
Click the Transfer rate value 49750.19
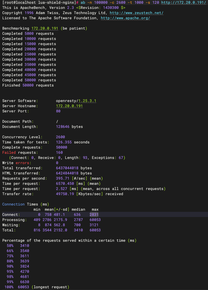tap(65, 194)
